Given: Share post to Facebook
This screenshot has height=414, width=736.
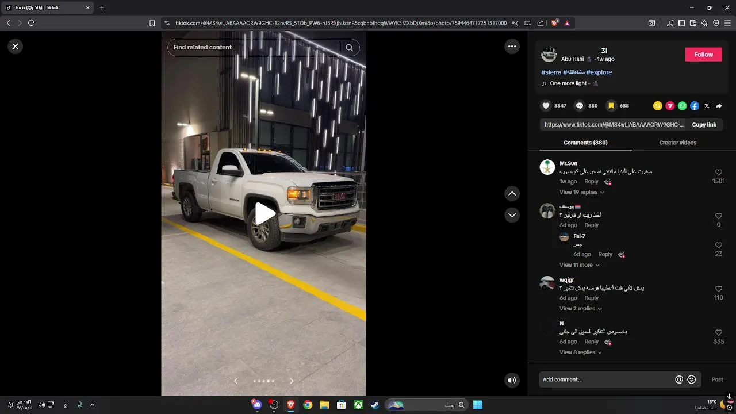Looking at the screenshot, I should pos(695,106).
